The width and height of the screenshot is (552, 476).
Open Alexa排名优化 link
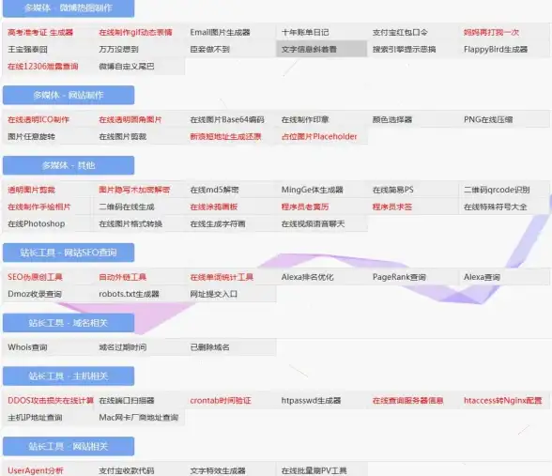(x=307, y=278)
